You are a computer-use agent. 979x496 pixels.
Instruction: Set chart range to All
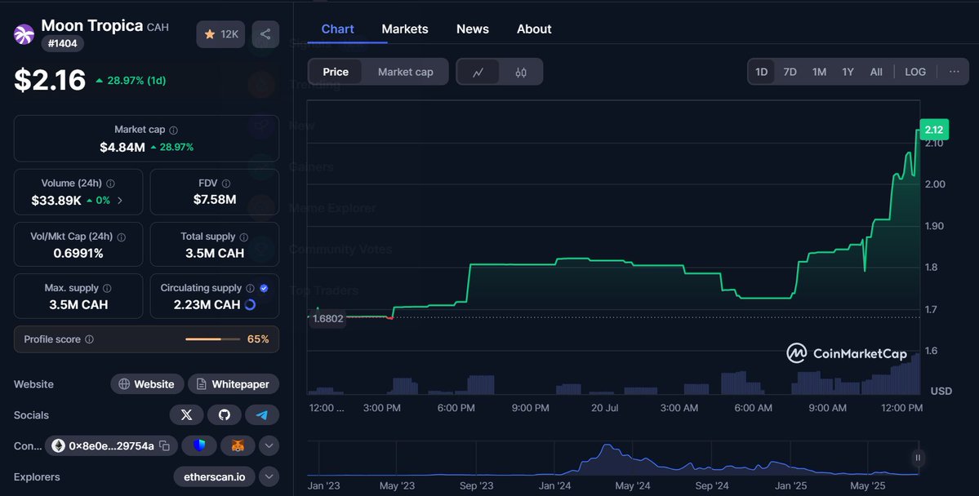point(877,72)
